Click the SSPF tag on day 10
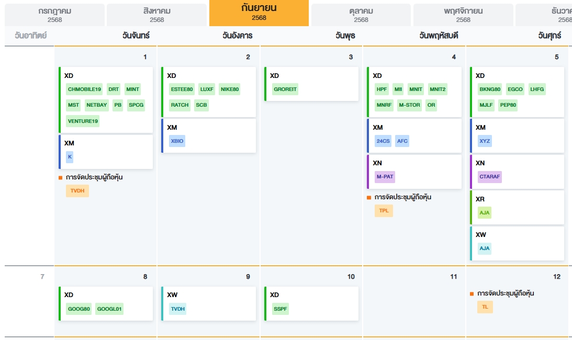The width and height of the screenshot is (572, 340). pos(281,309)
